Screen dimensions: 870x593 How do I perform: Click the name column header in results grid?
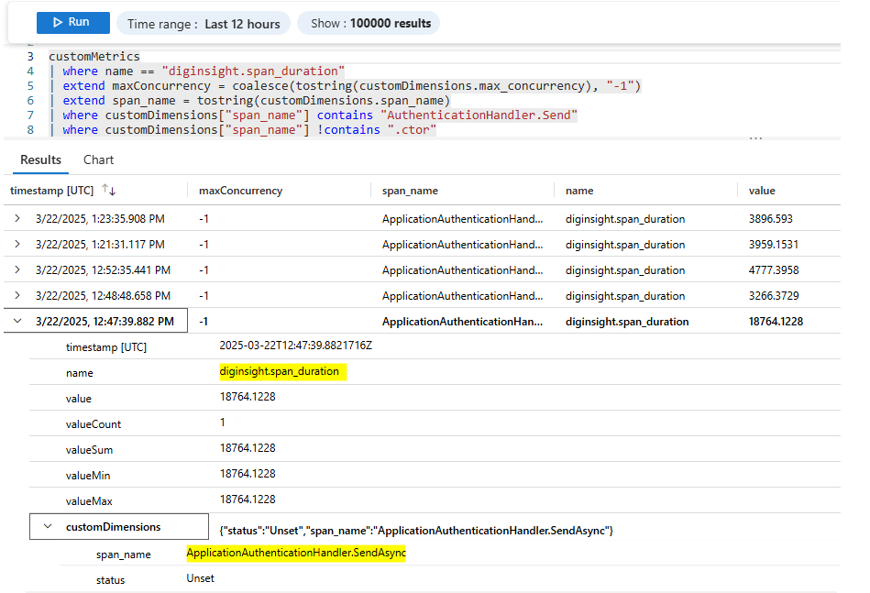(x=579, y=191)
